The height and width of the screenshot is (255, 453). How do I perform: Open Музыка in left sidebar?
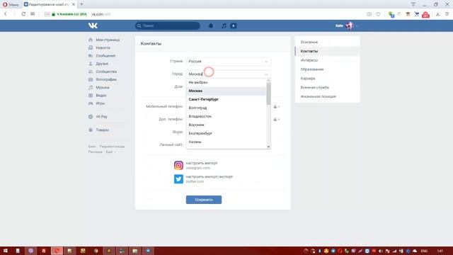(102, 87)
